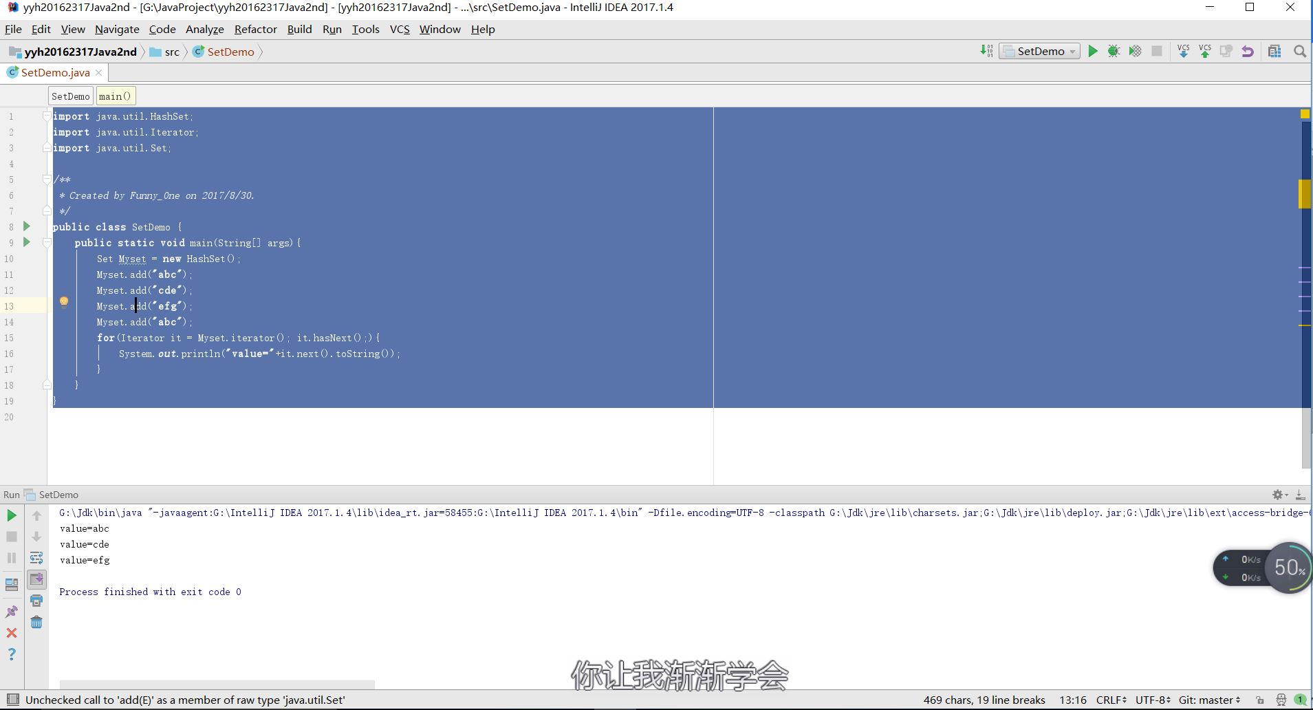Click the main() structure breadcrumb
Image resolution: width=1313 pixels, height=710 pixels.
click(x=115, y=96)
